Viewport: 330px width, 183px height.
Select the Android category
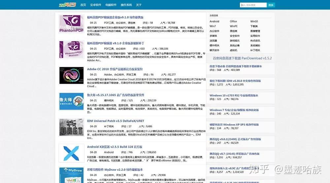tap(214, 21)
